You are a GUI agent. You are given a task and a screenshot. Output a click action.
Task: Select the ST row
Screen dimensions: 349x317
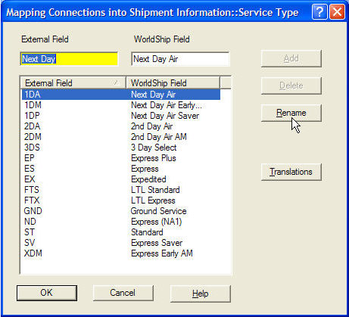click(x=121, y=232)
